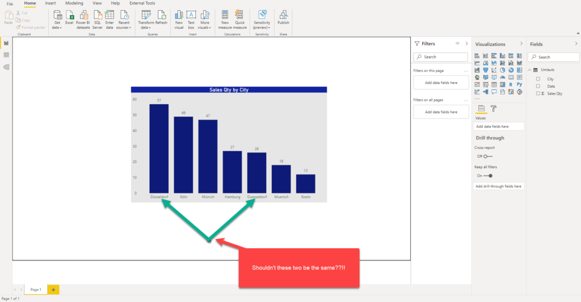
Task: Check the City field checkbox
Action: [538, 79]
